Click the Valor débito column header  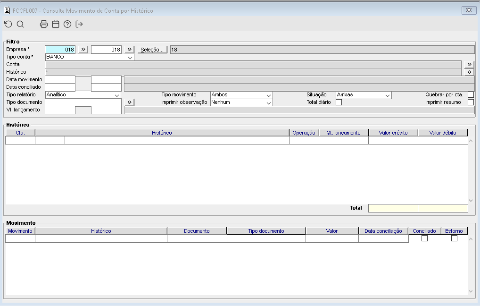coord(443,133)
